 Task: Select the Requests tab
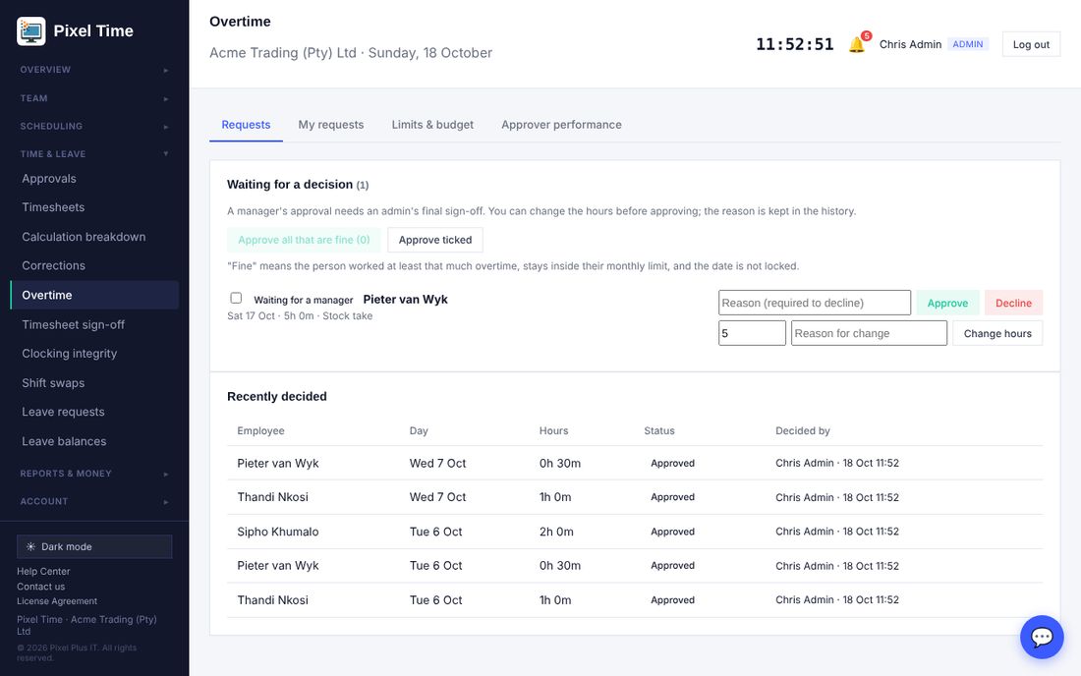tap(246, 125)
